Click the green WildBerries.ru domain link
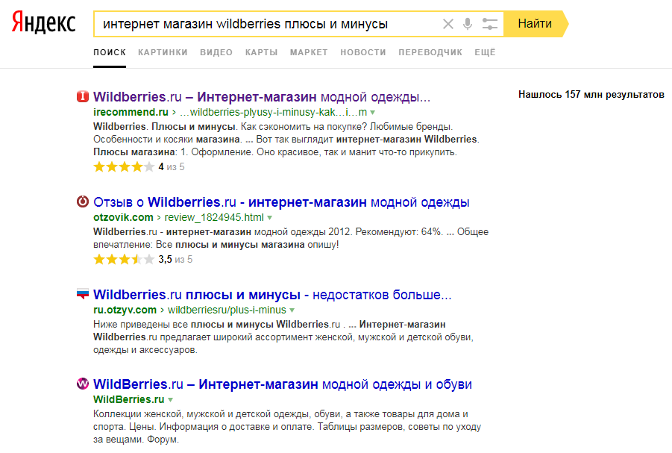 click(x=128, y=400)
